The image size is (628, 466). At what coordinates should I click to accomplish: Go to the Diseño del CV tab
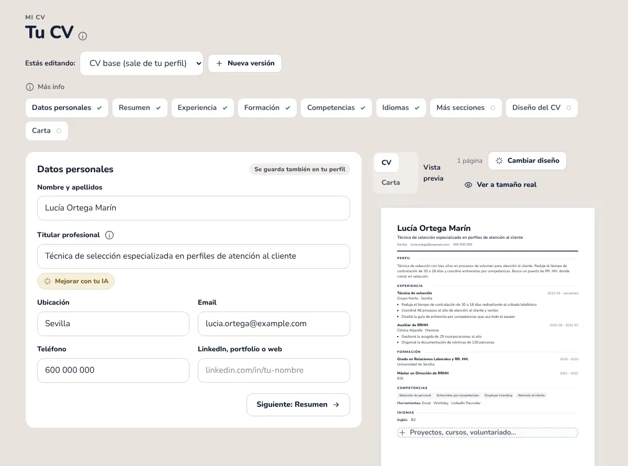click(542, 107)
